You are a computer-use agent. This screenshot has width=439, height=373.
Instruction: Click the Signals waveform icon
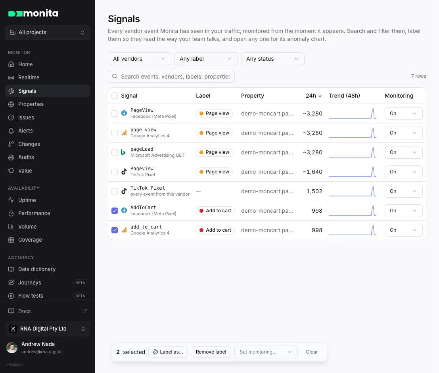[x=11, y=91]
